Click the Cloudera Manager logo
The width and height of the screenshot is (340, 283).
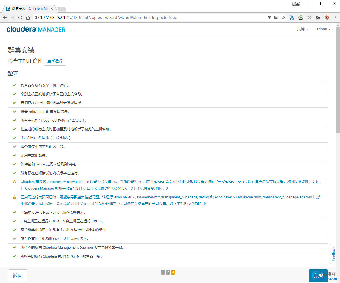36,29
